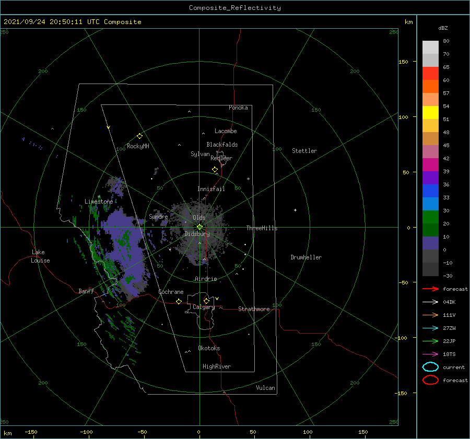Viewport: 470px width, 439px height.
Task: Click the Airdrie label
Action: coord(206,279)
